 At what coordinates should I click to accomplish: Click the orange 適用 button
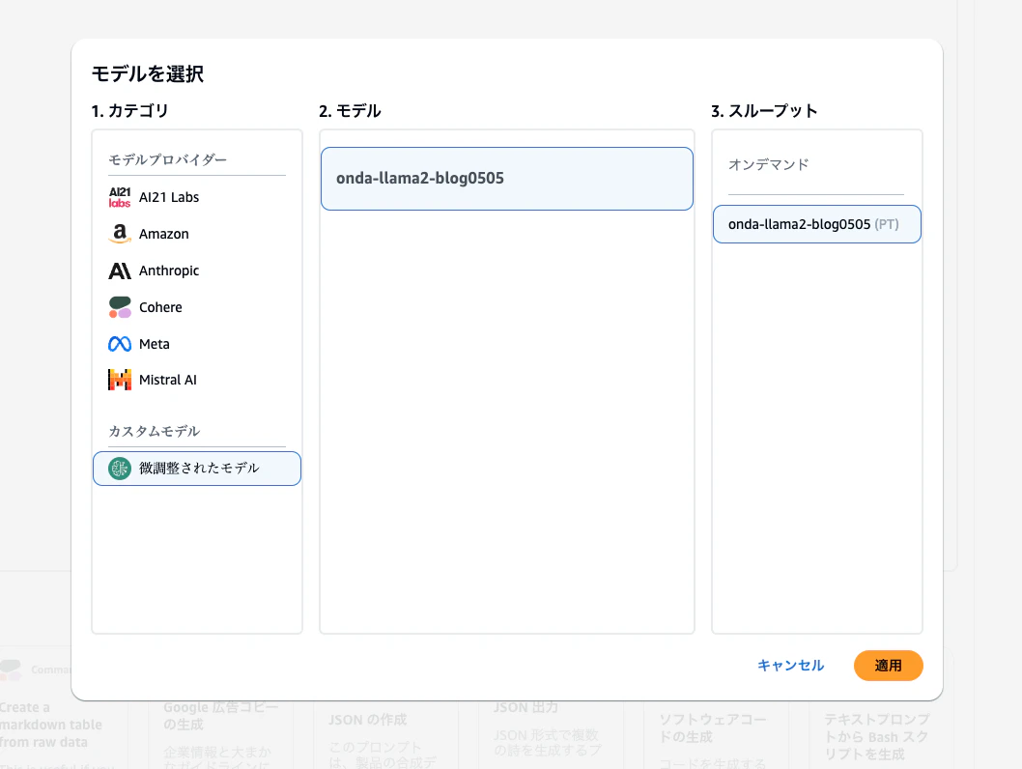[888, 666]
